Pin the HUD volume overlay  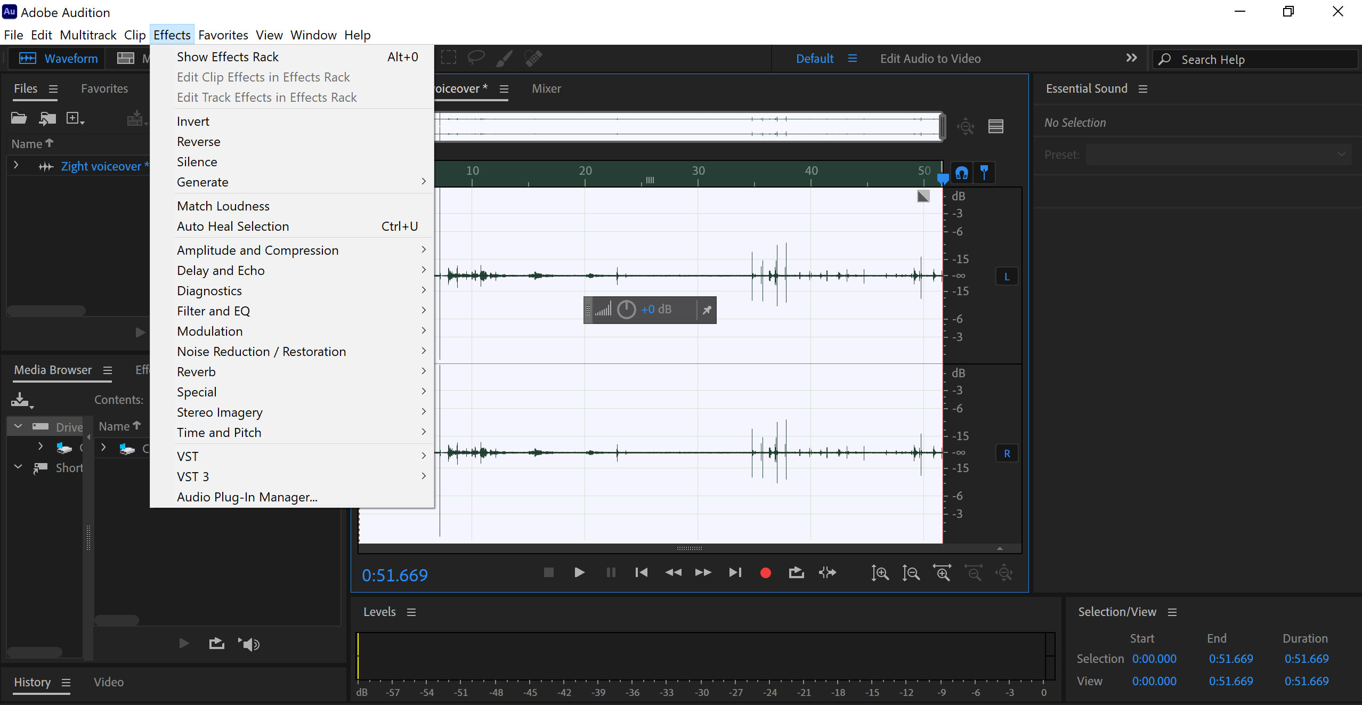[707, 310]
